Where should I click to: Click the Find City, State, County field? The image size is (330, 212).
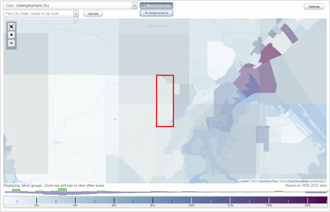pyautogui.click(x=38, y=14)
